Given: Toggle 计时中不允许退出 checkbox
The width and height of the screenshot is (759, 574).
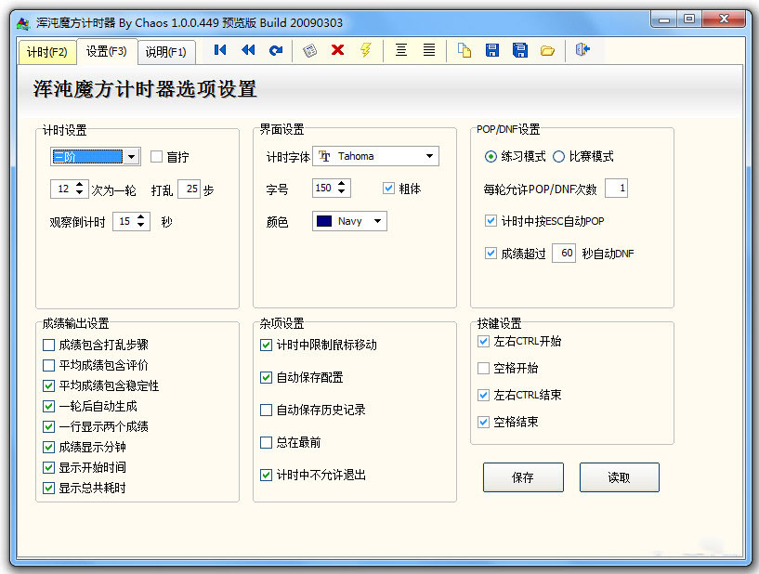Looking at the screenshot, I should (x=266, y=475).
